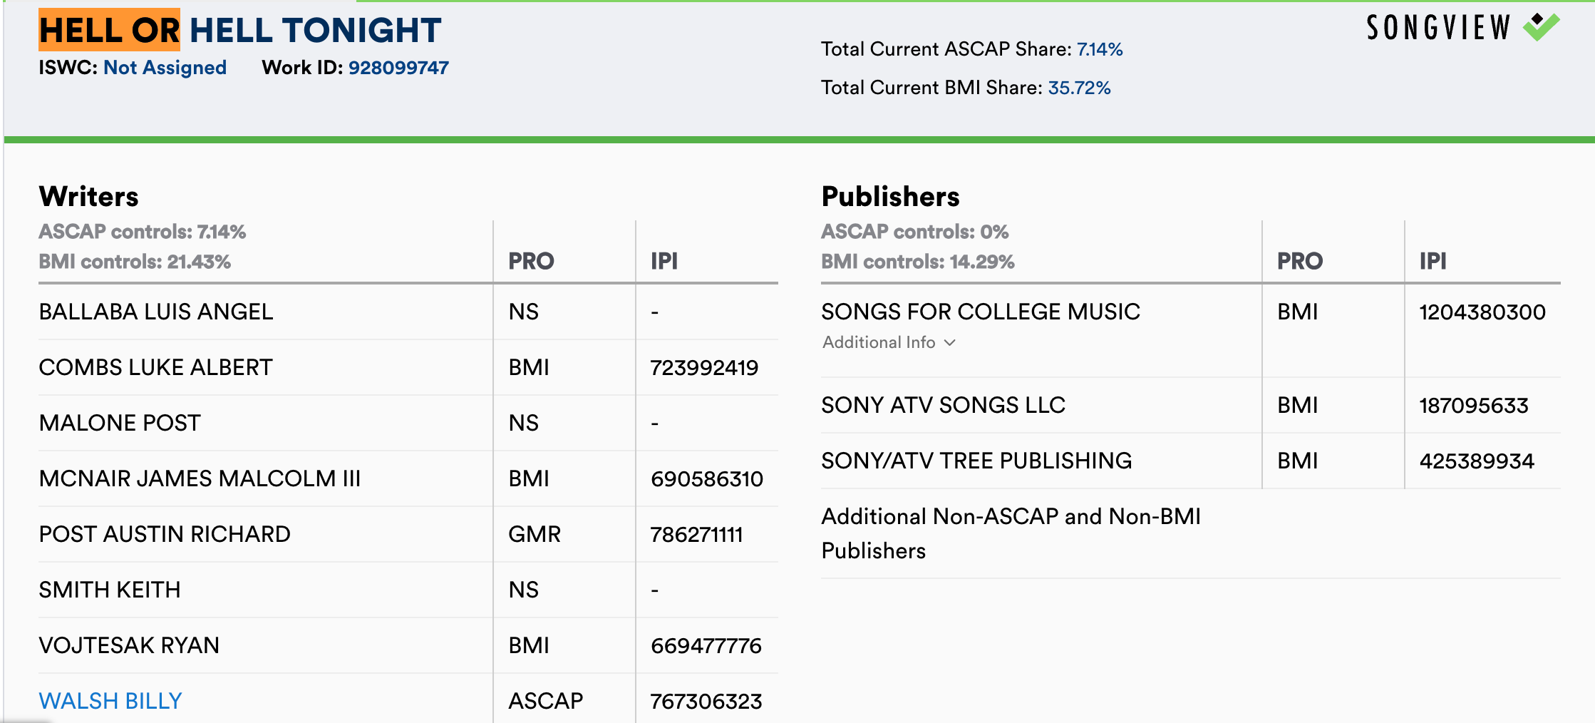Expand Additional Info under Songs For College Music
The width and height of the screenshot is (1595, 723).
coord(889,342)
